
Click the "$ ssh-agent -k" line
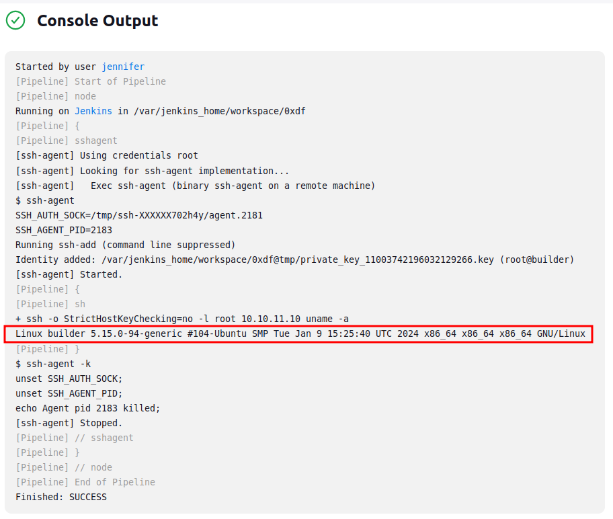pos(52,364)
